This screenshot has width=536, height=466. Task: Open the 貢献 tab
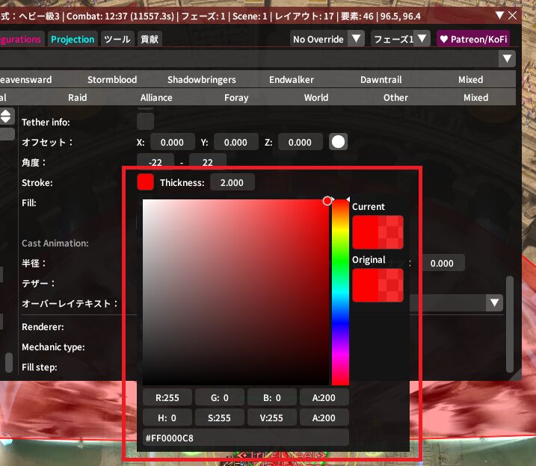pyautogui.click(x=150, y=40)
